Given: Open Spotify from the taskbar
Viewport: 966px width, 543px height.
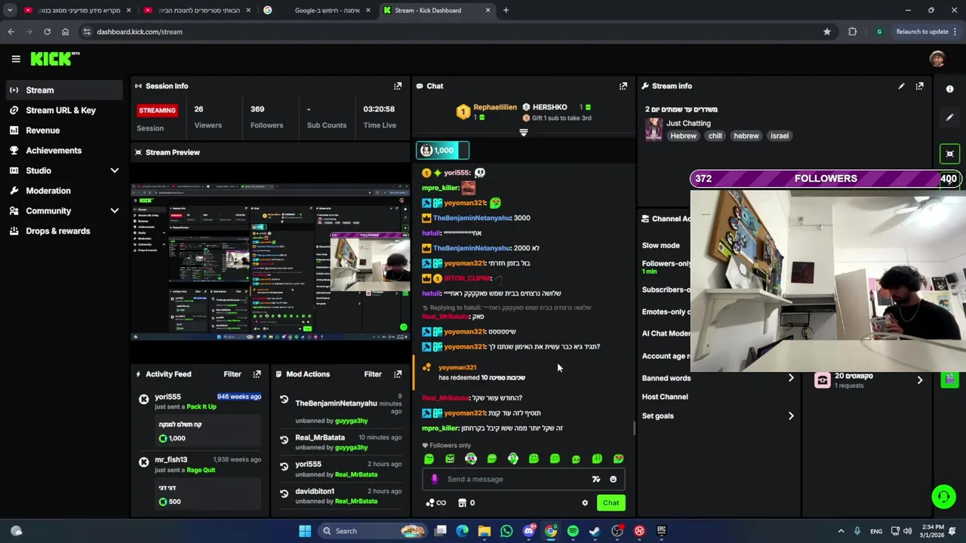Looking at the screenshot, I should tap(573, 531).
